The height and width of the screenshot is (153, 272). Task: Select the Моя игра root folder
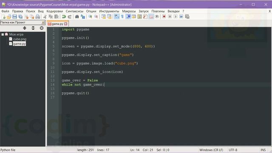point(16,34)
